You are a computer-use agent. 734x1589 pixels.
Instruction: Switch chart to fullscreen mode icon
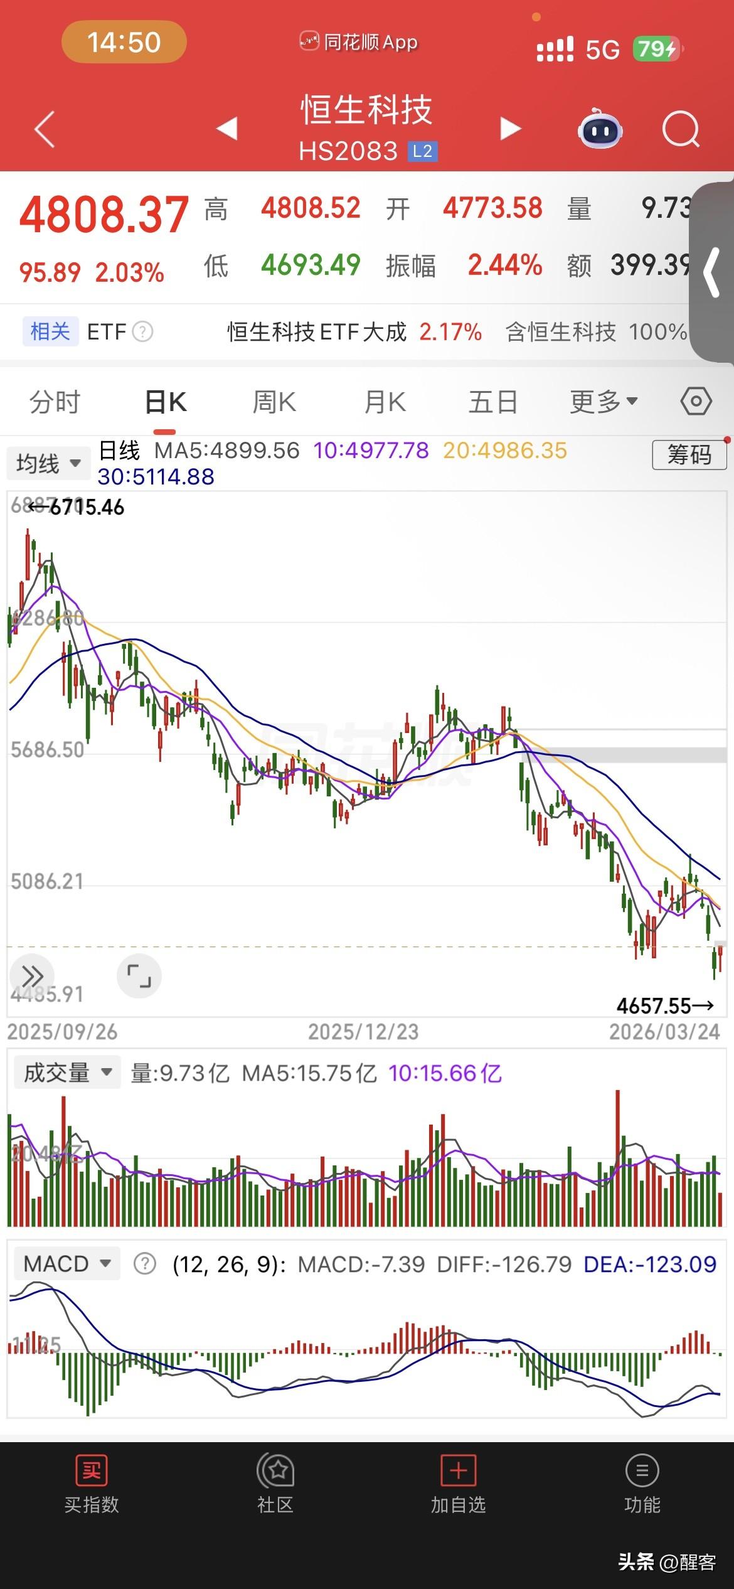click(x=139, y=976)
